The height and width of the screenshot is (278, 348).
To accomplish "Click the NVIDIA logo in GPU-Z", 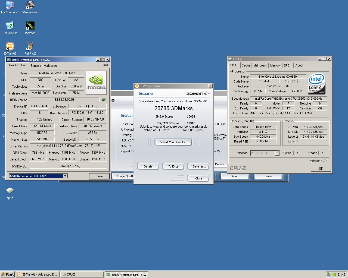I will [96, 83].
